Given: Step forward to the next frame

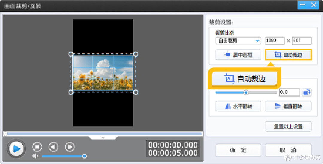Looking at the screenshot, I should [70, 147].
